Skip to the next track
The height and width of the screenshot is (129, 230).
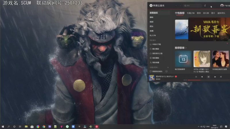215,77
